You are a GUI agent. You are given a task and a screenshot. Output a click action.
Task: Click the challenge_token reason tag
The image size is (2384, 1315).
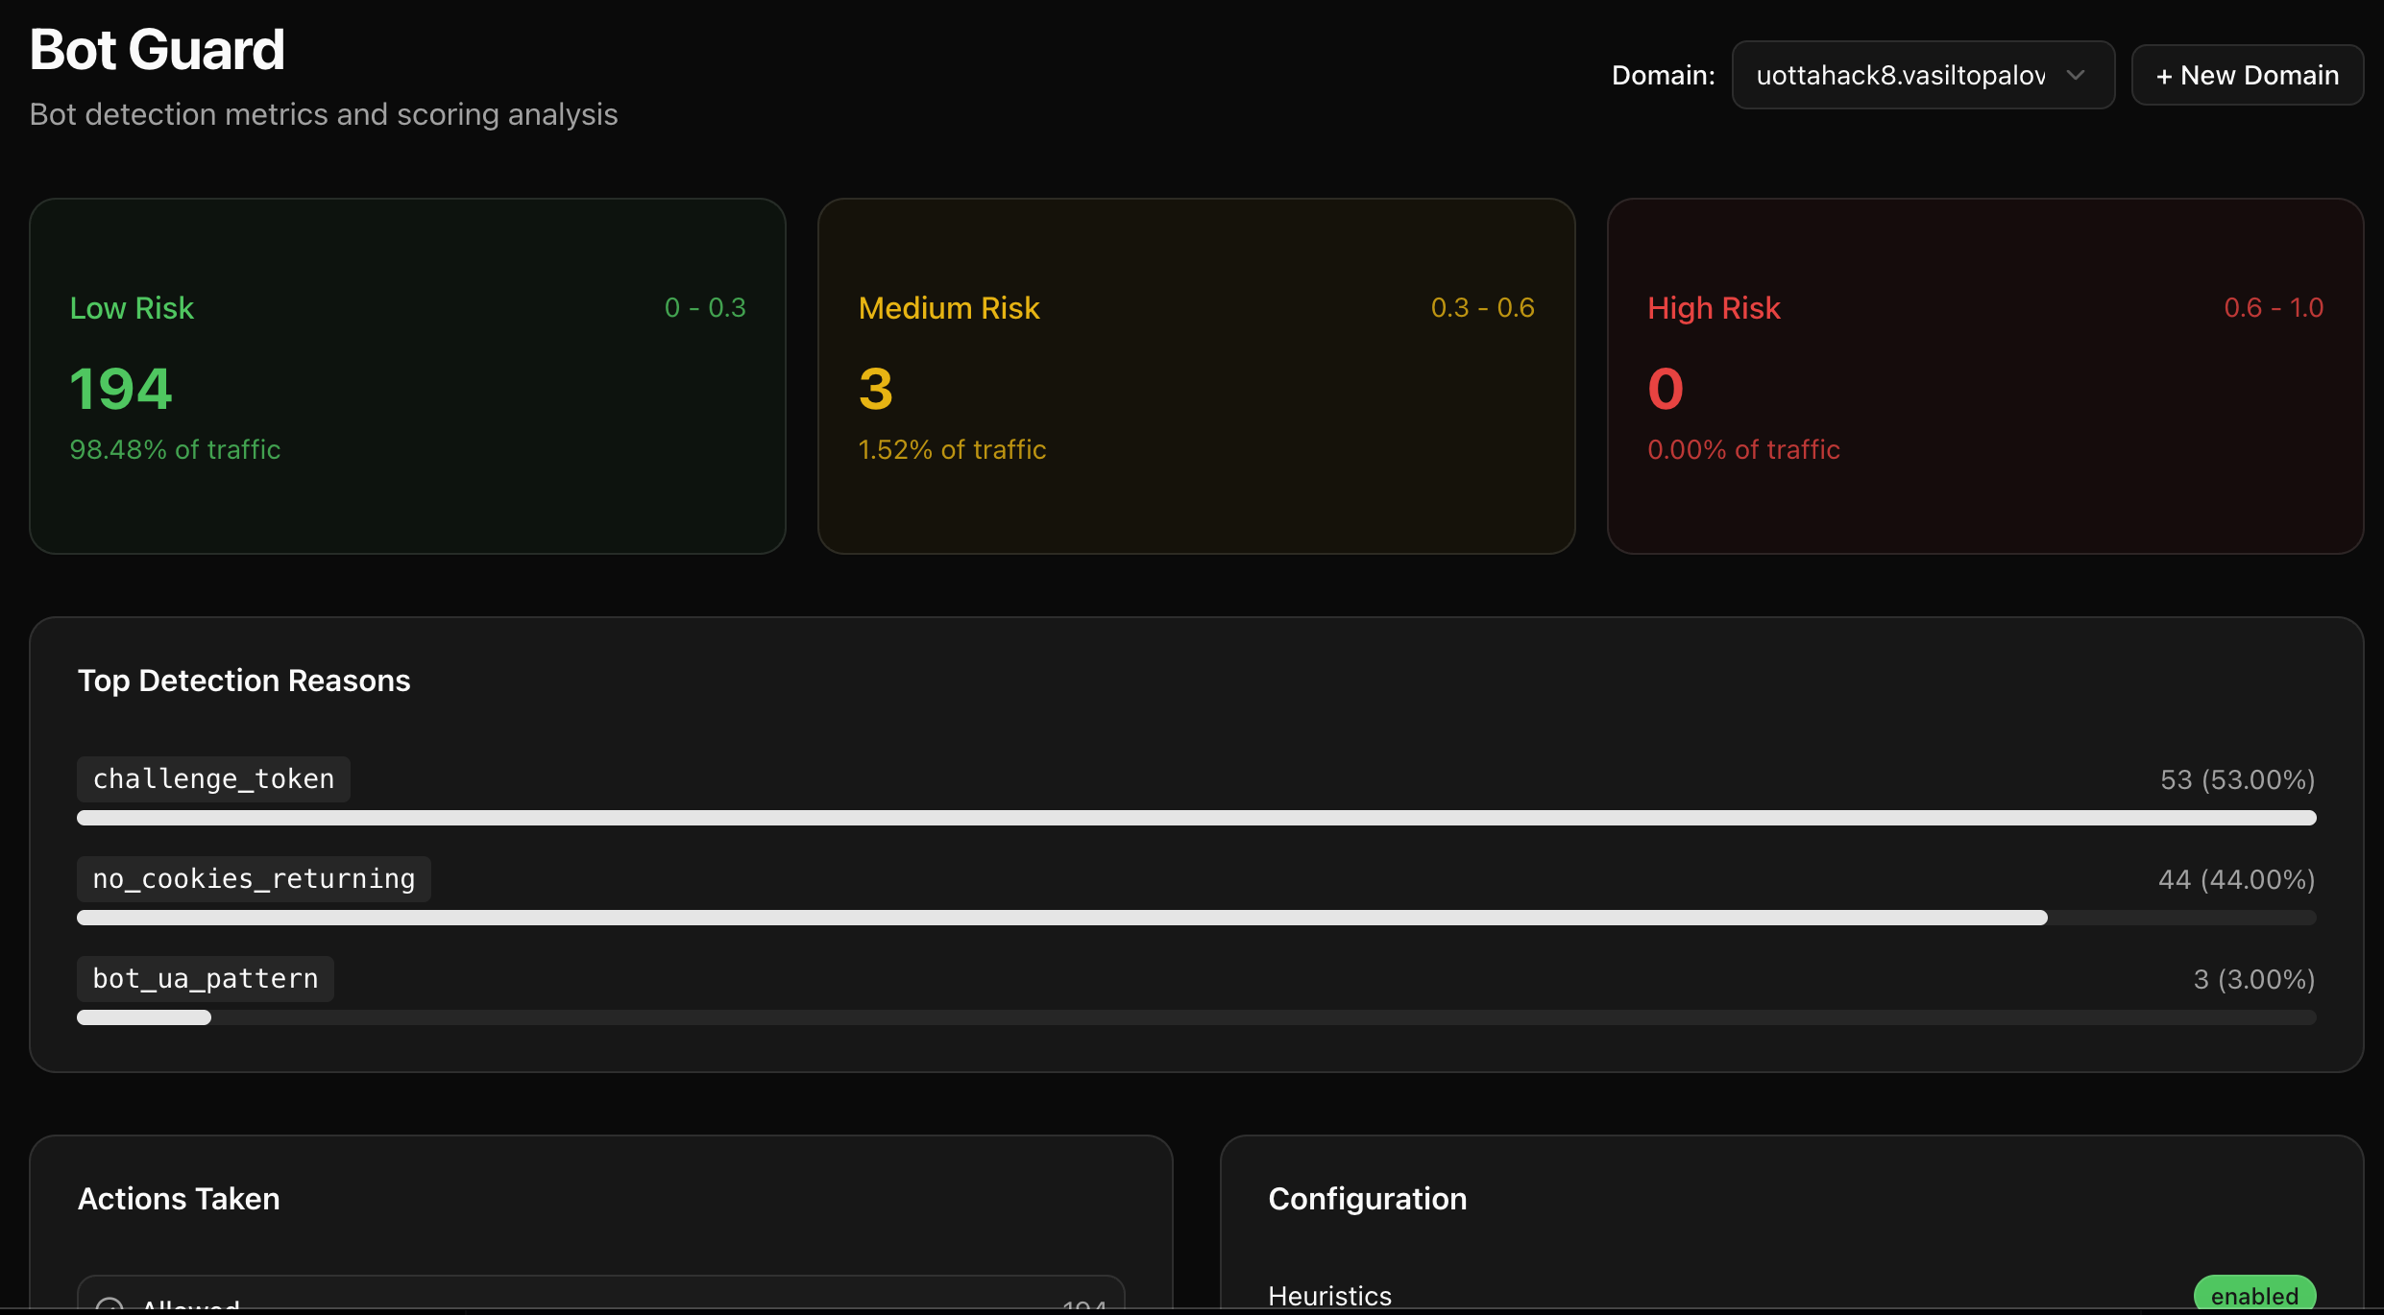(x=213, y=778)
